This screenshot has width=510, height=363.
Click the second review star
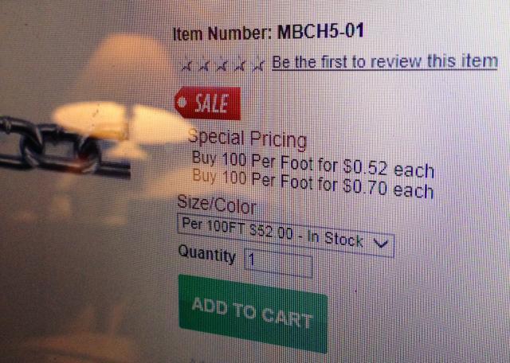[205, 64]
